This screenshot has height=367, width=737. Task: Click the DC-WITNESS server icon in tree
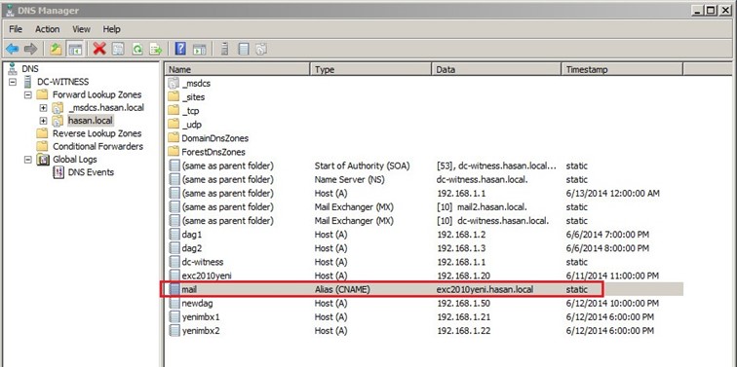pyautogui.click(x=27, y=82)
